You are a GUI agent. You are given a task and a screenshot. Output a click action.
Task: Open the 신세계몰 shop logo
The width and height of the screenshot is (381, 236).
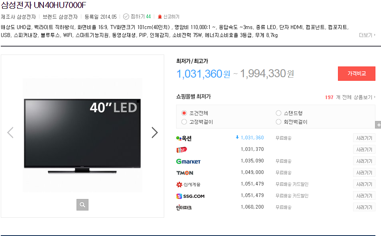[189, 184]
